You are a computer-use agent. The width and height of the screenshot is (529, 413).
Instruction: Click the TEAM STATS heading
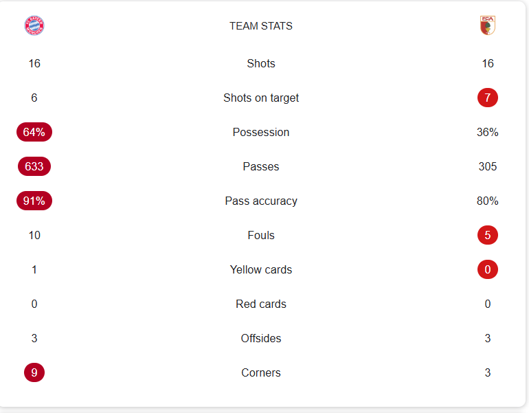tap(261, 26)
